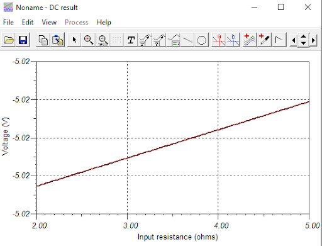Activate cursor b tool
This screenshot has height=246, width=322.
233,40
